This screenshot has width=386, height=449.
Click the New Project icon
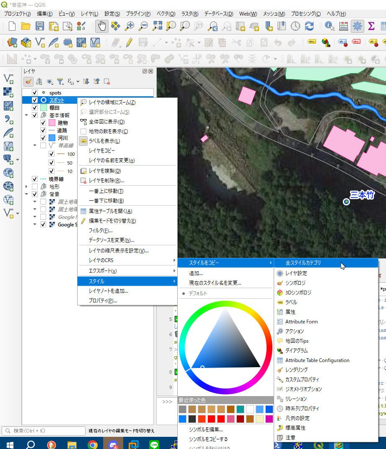pyautogui.click(x=12, y=26)
